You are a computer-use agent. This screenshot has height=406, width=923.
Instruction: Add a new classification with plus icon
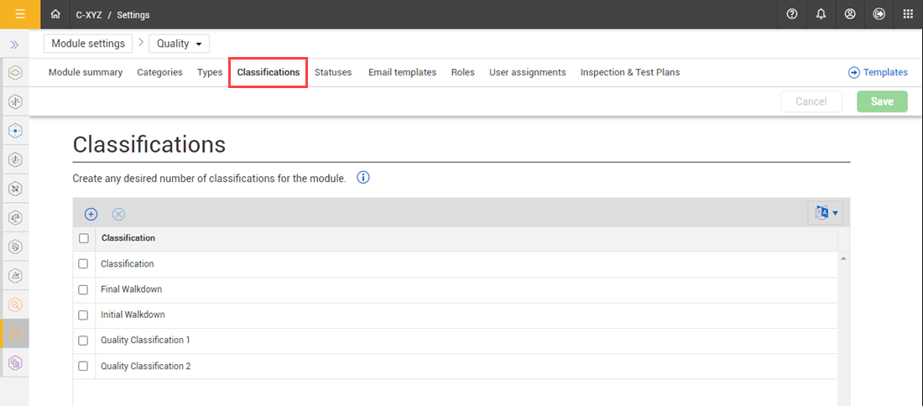[x=91, y=214]
